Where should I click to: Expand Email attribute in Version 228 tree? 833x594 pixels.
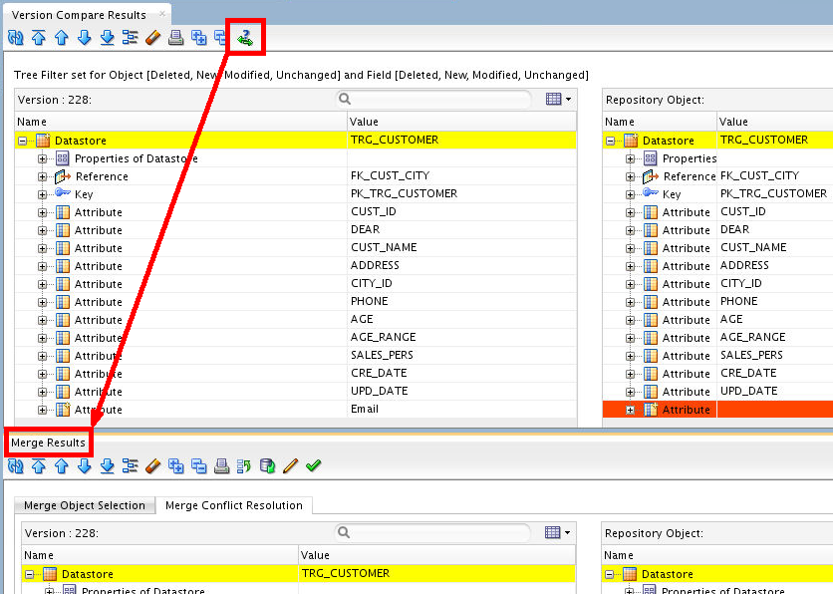pyautogui.click(x=42, y=410)
